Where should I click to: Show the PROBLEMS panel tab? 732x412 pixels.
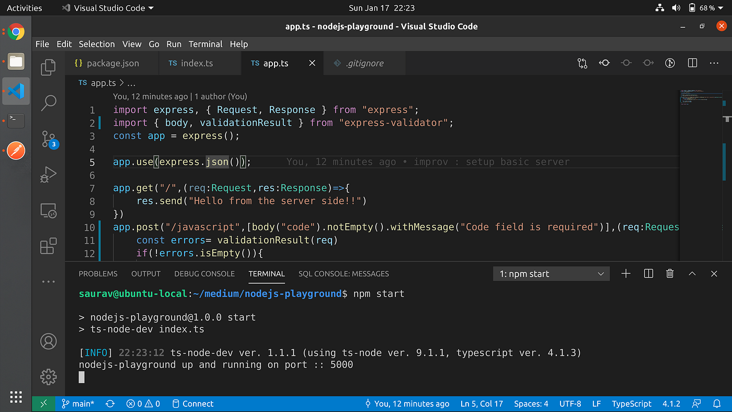[x=98, y=273]
